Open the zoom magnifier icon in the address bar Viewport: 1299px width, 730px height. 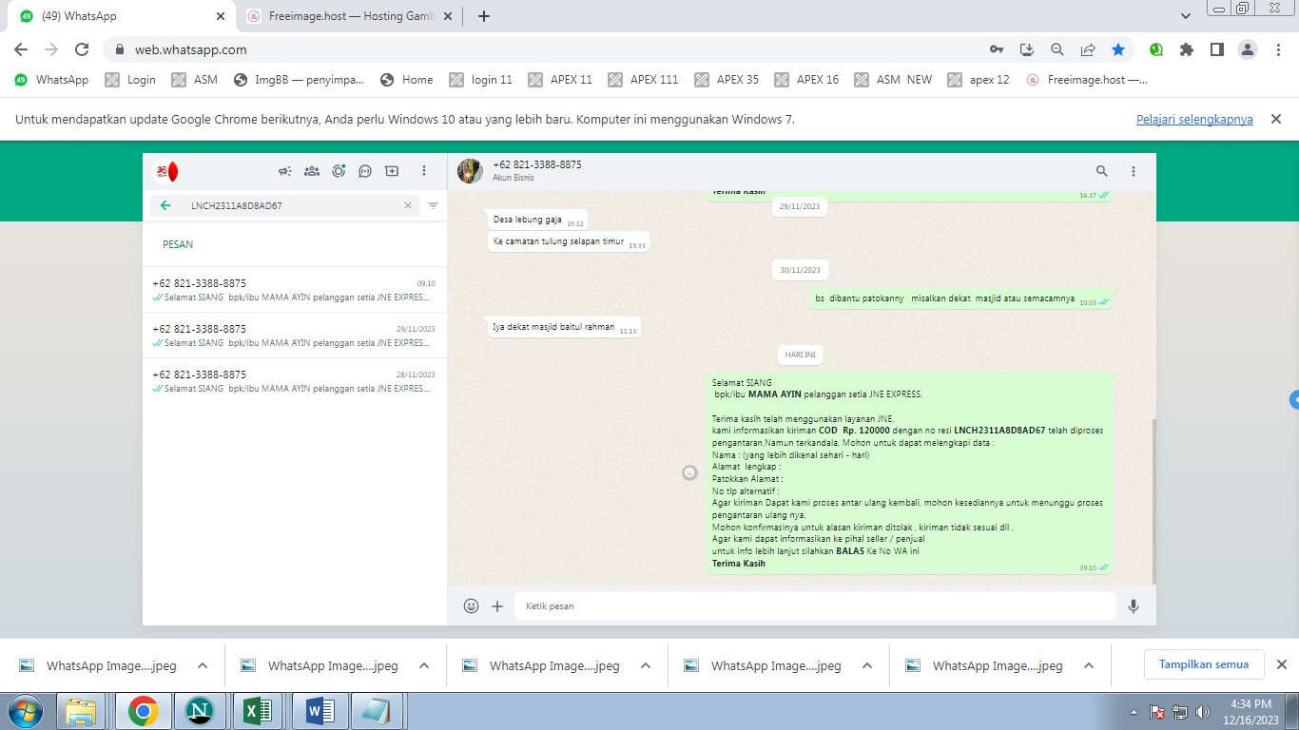tap(1057, 49)
